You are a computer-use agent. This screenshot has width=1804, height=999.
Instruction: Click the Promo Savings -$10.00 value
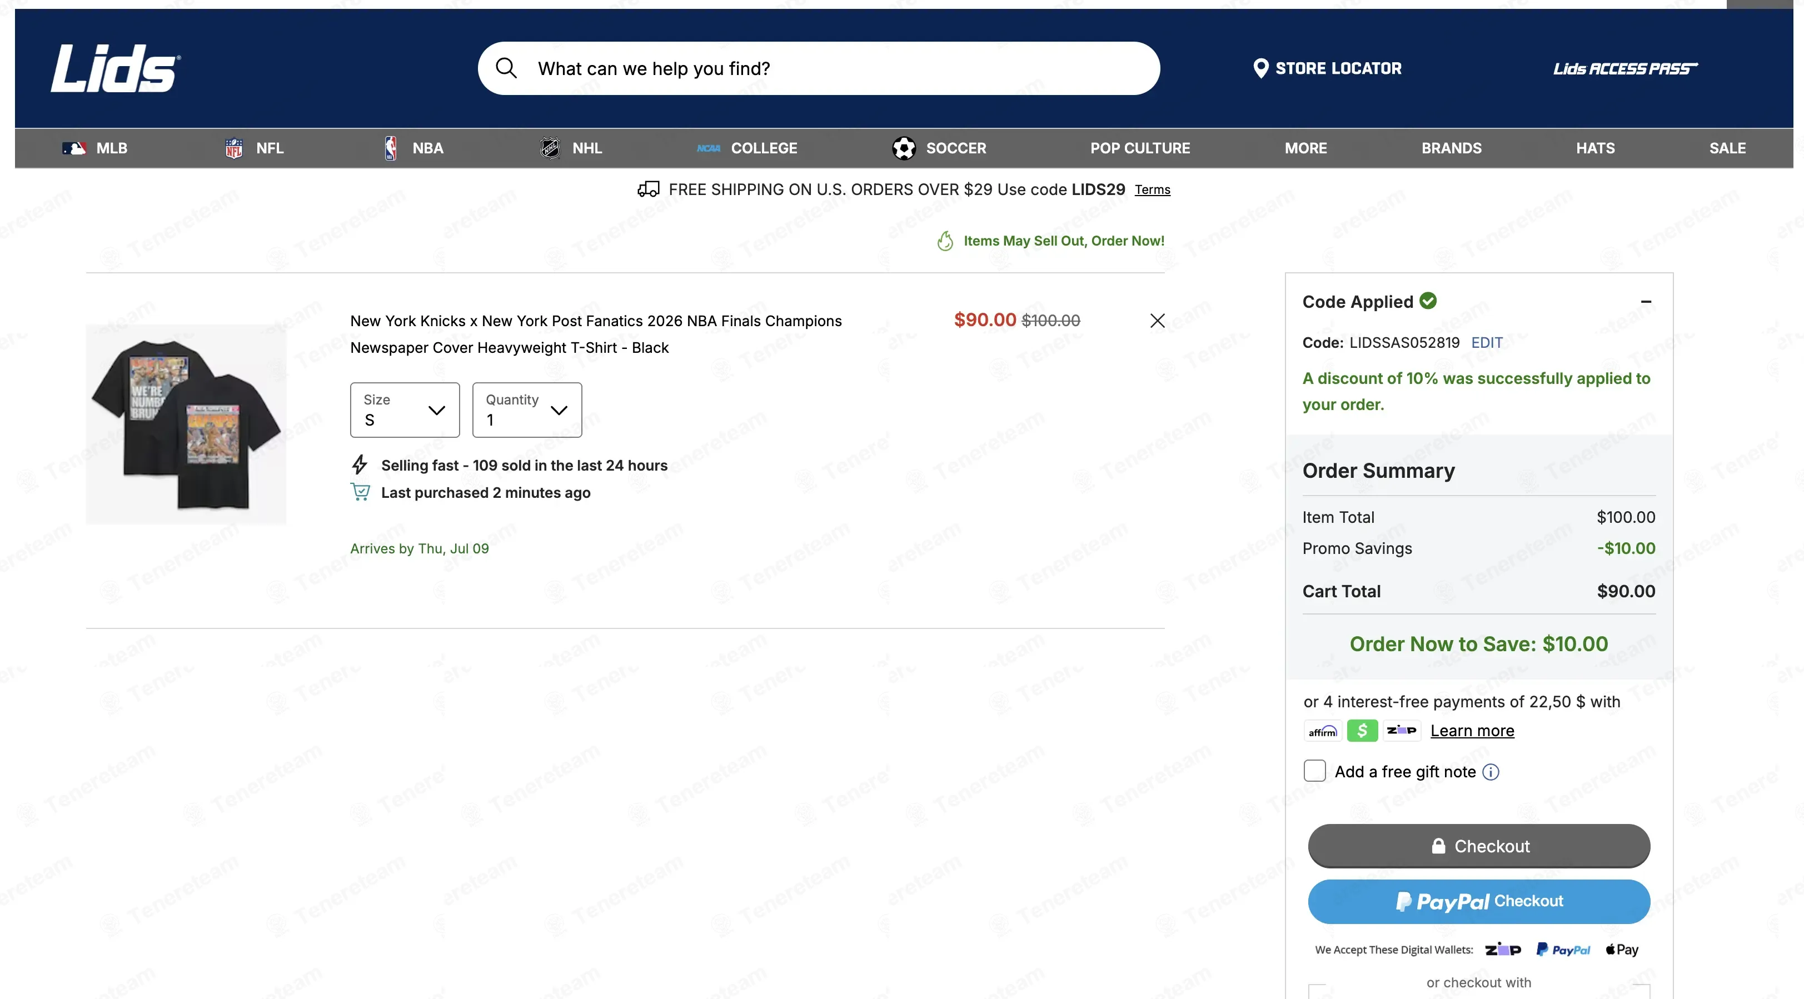pyautogui.click(x=1626, y=548)
